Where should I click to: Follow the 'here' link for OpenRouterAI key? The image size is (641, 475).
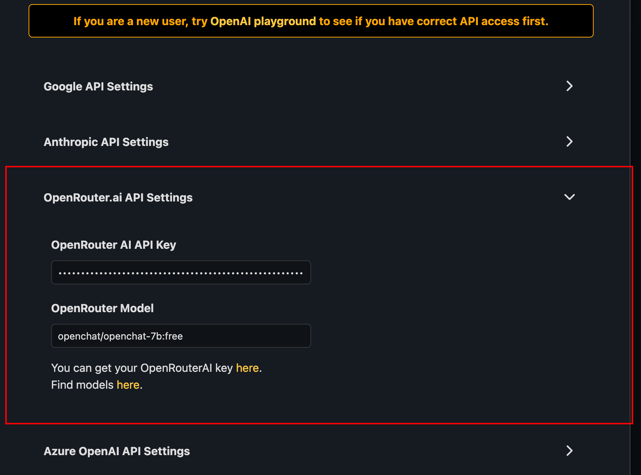[247, 368]
